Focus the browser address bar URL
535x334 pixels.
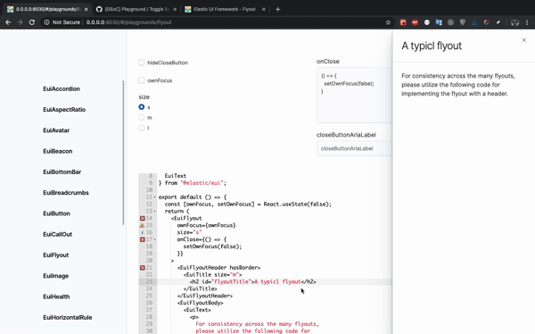129,22
